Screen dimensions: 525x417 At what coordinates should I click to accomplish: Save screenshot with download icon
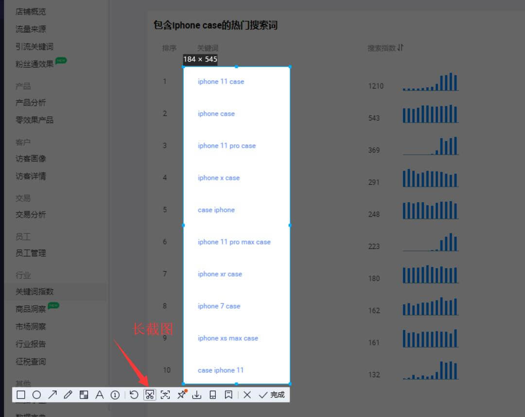tap(196, 395)
